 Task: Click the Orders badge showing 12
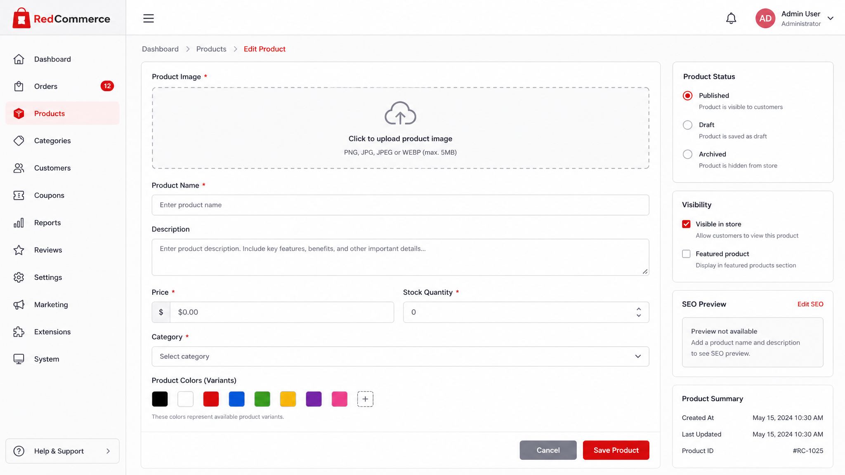click(107, 86)
